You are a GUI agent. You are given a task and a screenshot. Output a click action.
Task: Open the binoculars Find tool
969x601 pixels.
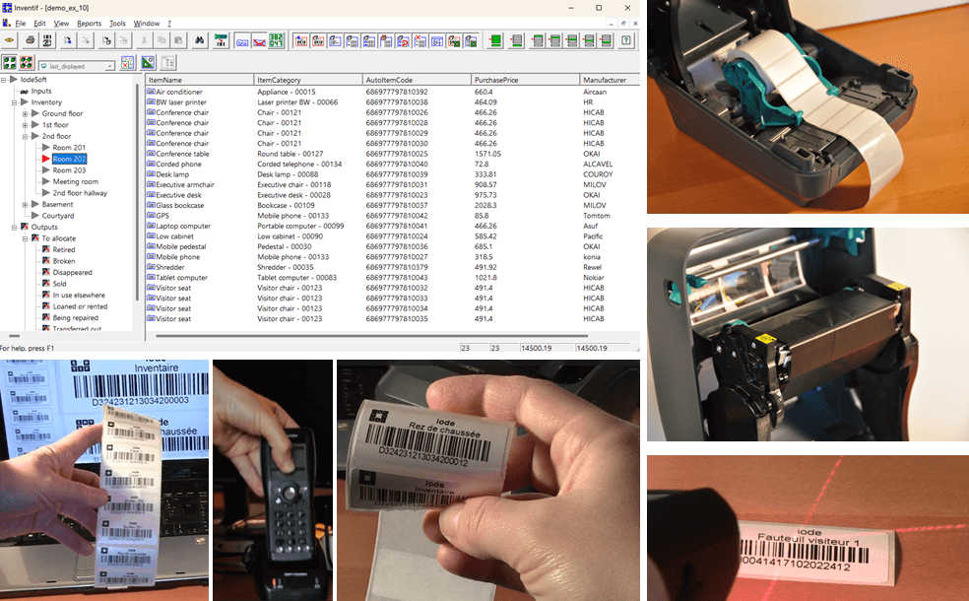[198, 40]
